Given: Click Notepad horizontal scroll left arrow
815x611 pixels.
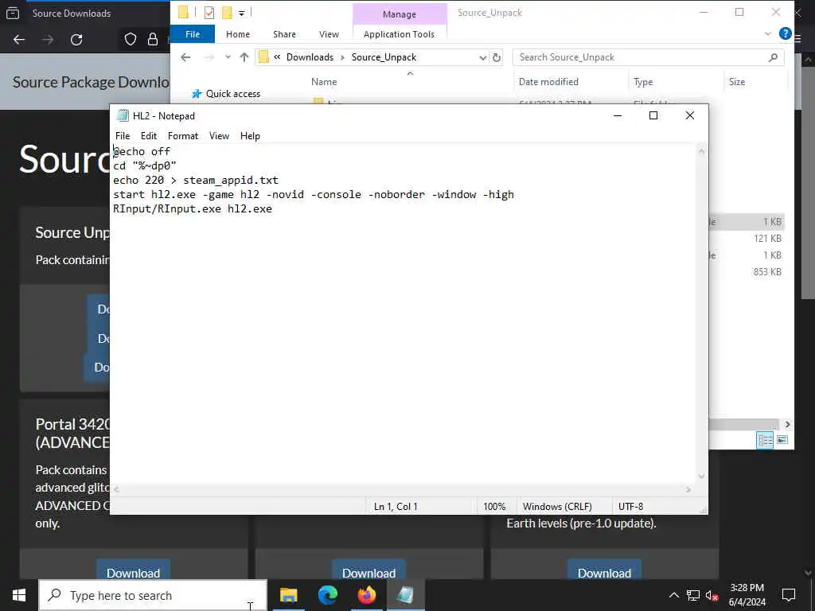Looking at the screenshot, I should point(116,489).
